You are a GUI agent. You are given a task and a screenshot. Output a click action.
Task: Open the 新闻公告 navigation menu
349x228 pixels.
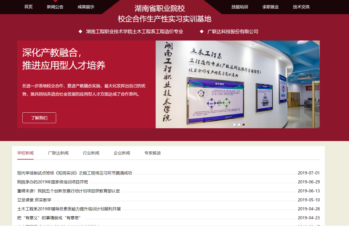point(55,7)
